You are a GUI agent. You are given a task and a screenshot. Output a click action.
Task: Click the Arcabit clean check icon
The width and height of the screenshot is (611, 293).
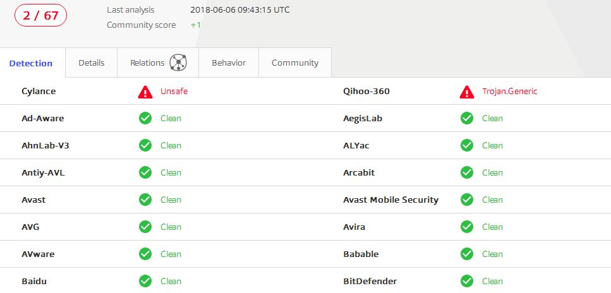coord(467,172)
